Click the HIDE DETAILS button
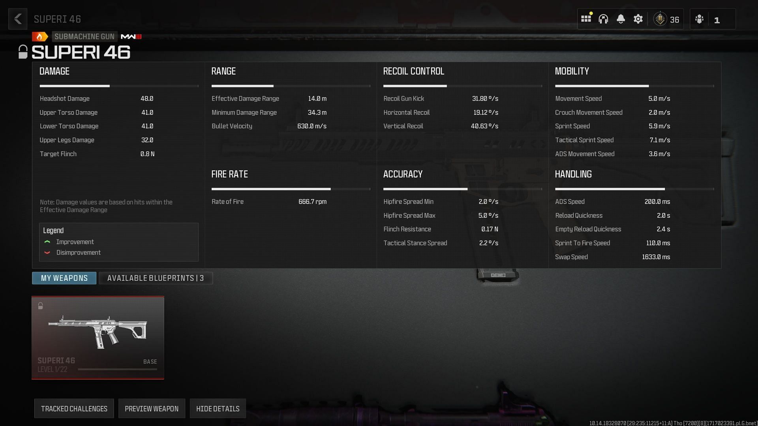Viewport: 758px width, 426px height. [218, 409]
